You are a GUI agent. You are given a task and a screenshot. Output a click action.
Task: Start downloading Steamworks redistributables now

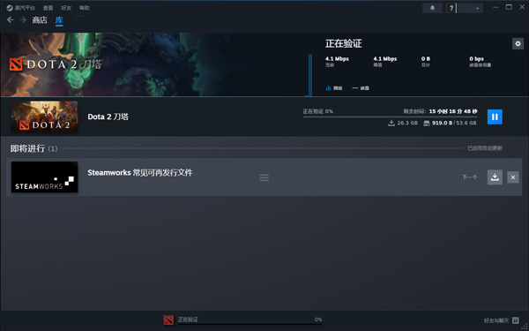click(x=495, y=177)
